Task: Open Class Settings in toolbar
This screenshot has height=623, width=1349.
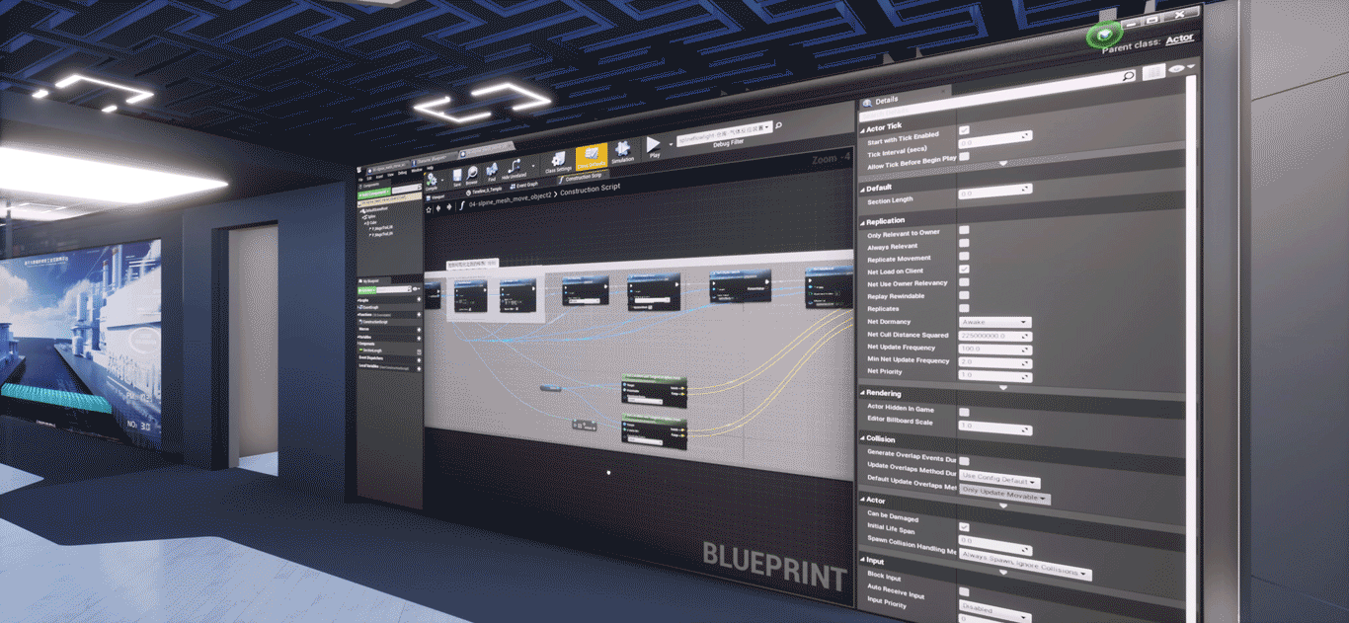Action: tap(559, 160)
